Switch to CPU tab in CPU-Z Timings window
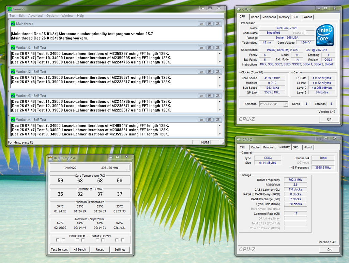The height and width of the screenshot is (263, 349). pyautogui.click(x=243, y=147)
